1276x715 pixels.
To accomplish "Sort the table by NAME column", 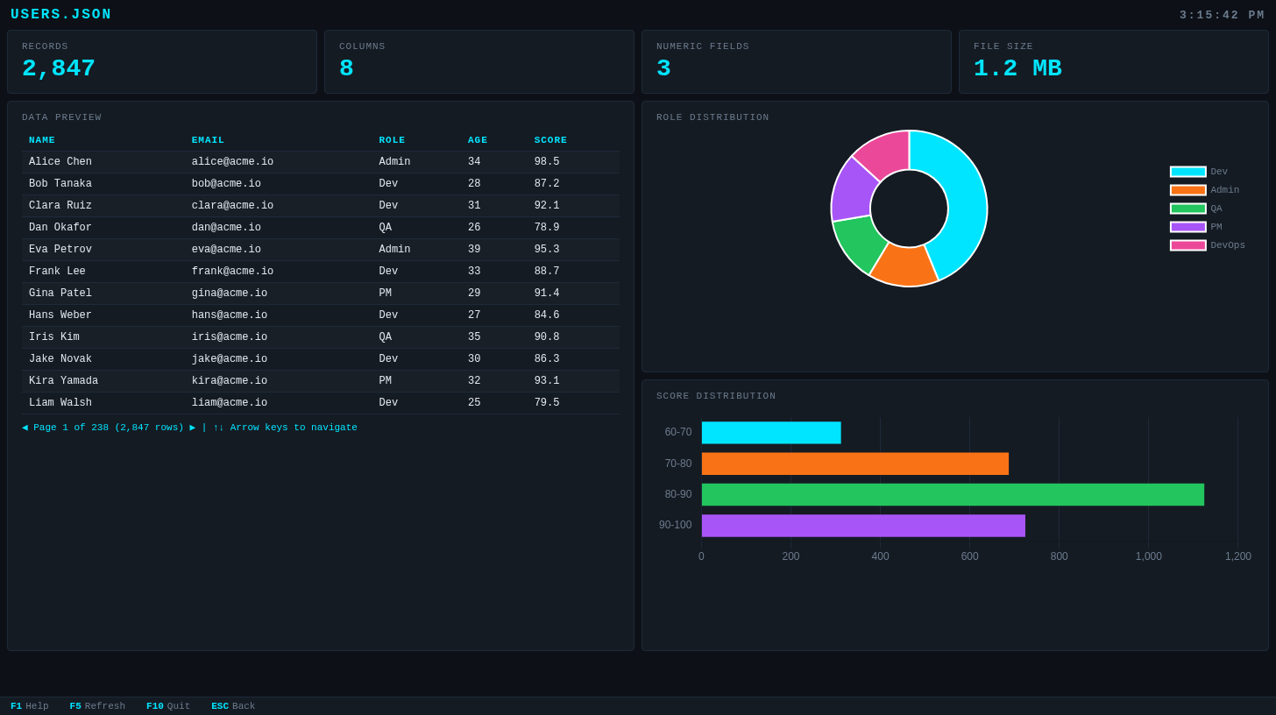I will point(42,139).
